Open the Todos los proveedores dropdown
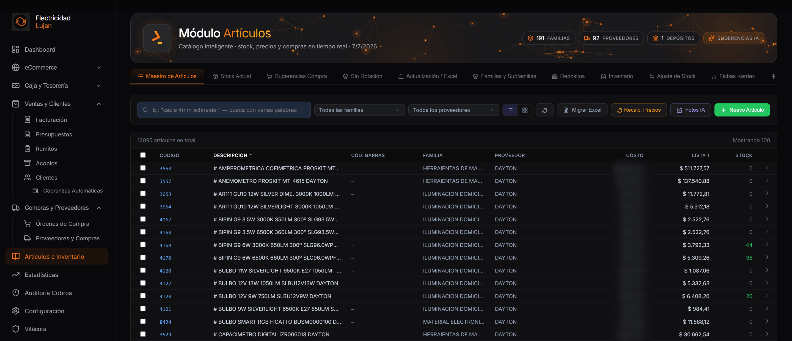792x341 pixels. (x=453, y=110)
